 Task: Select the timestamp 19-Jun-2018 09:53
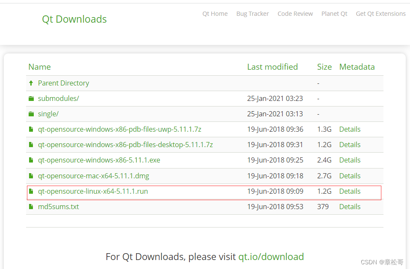(275, 207)
